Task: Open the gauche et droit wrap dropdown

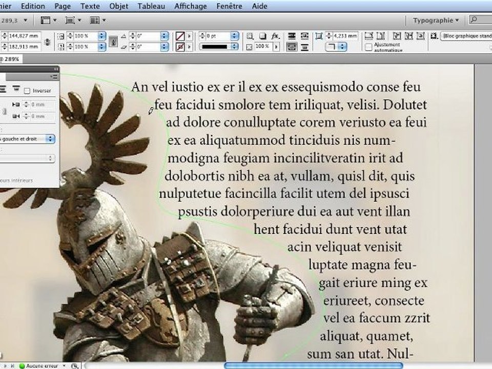Action: coord(28,139)
